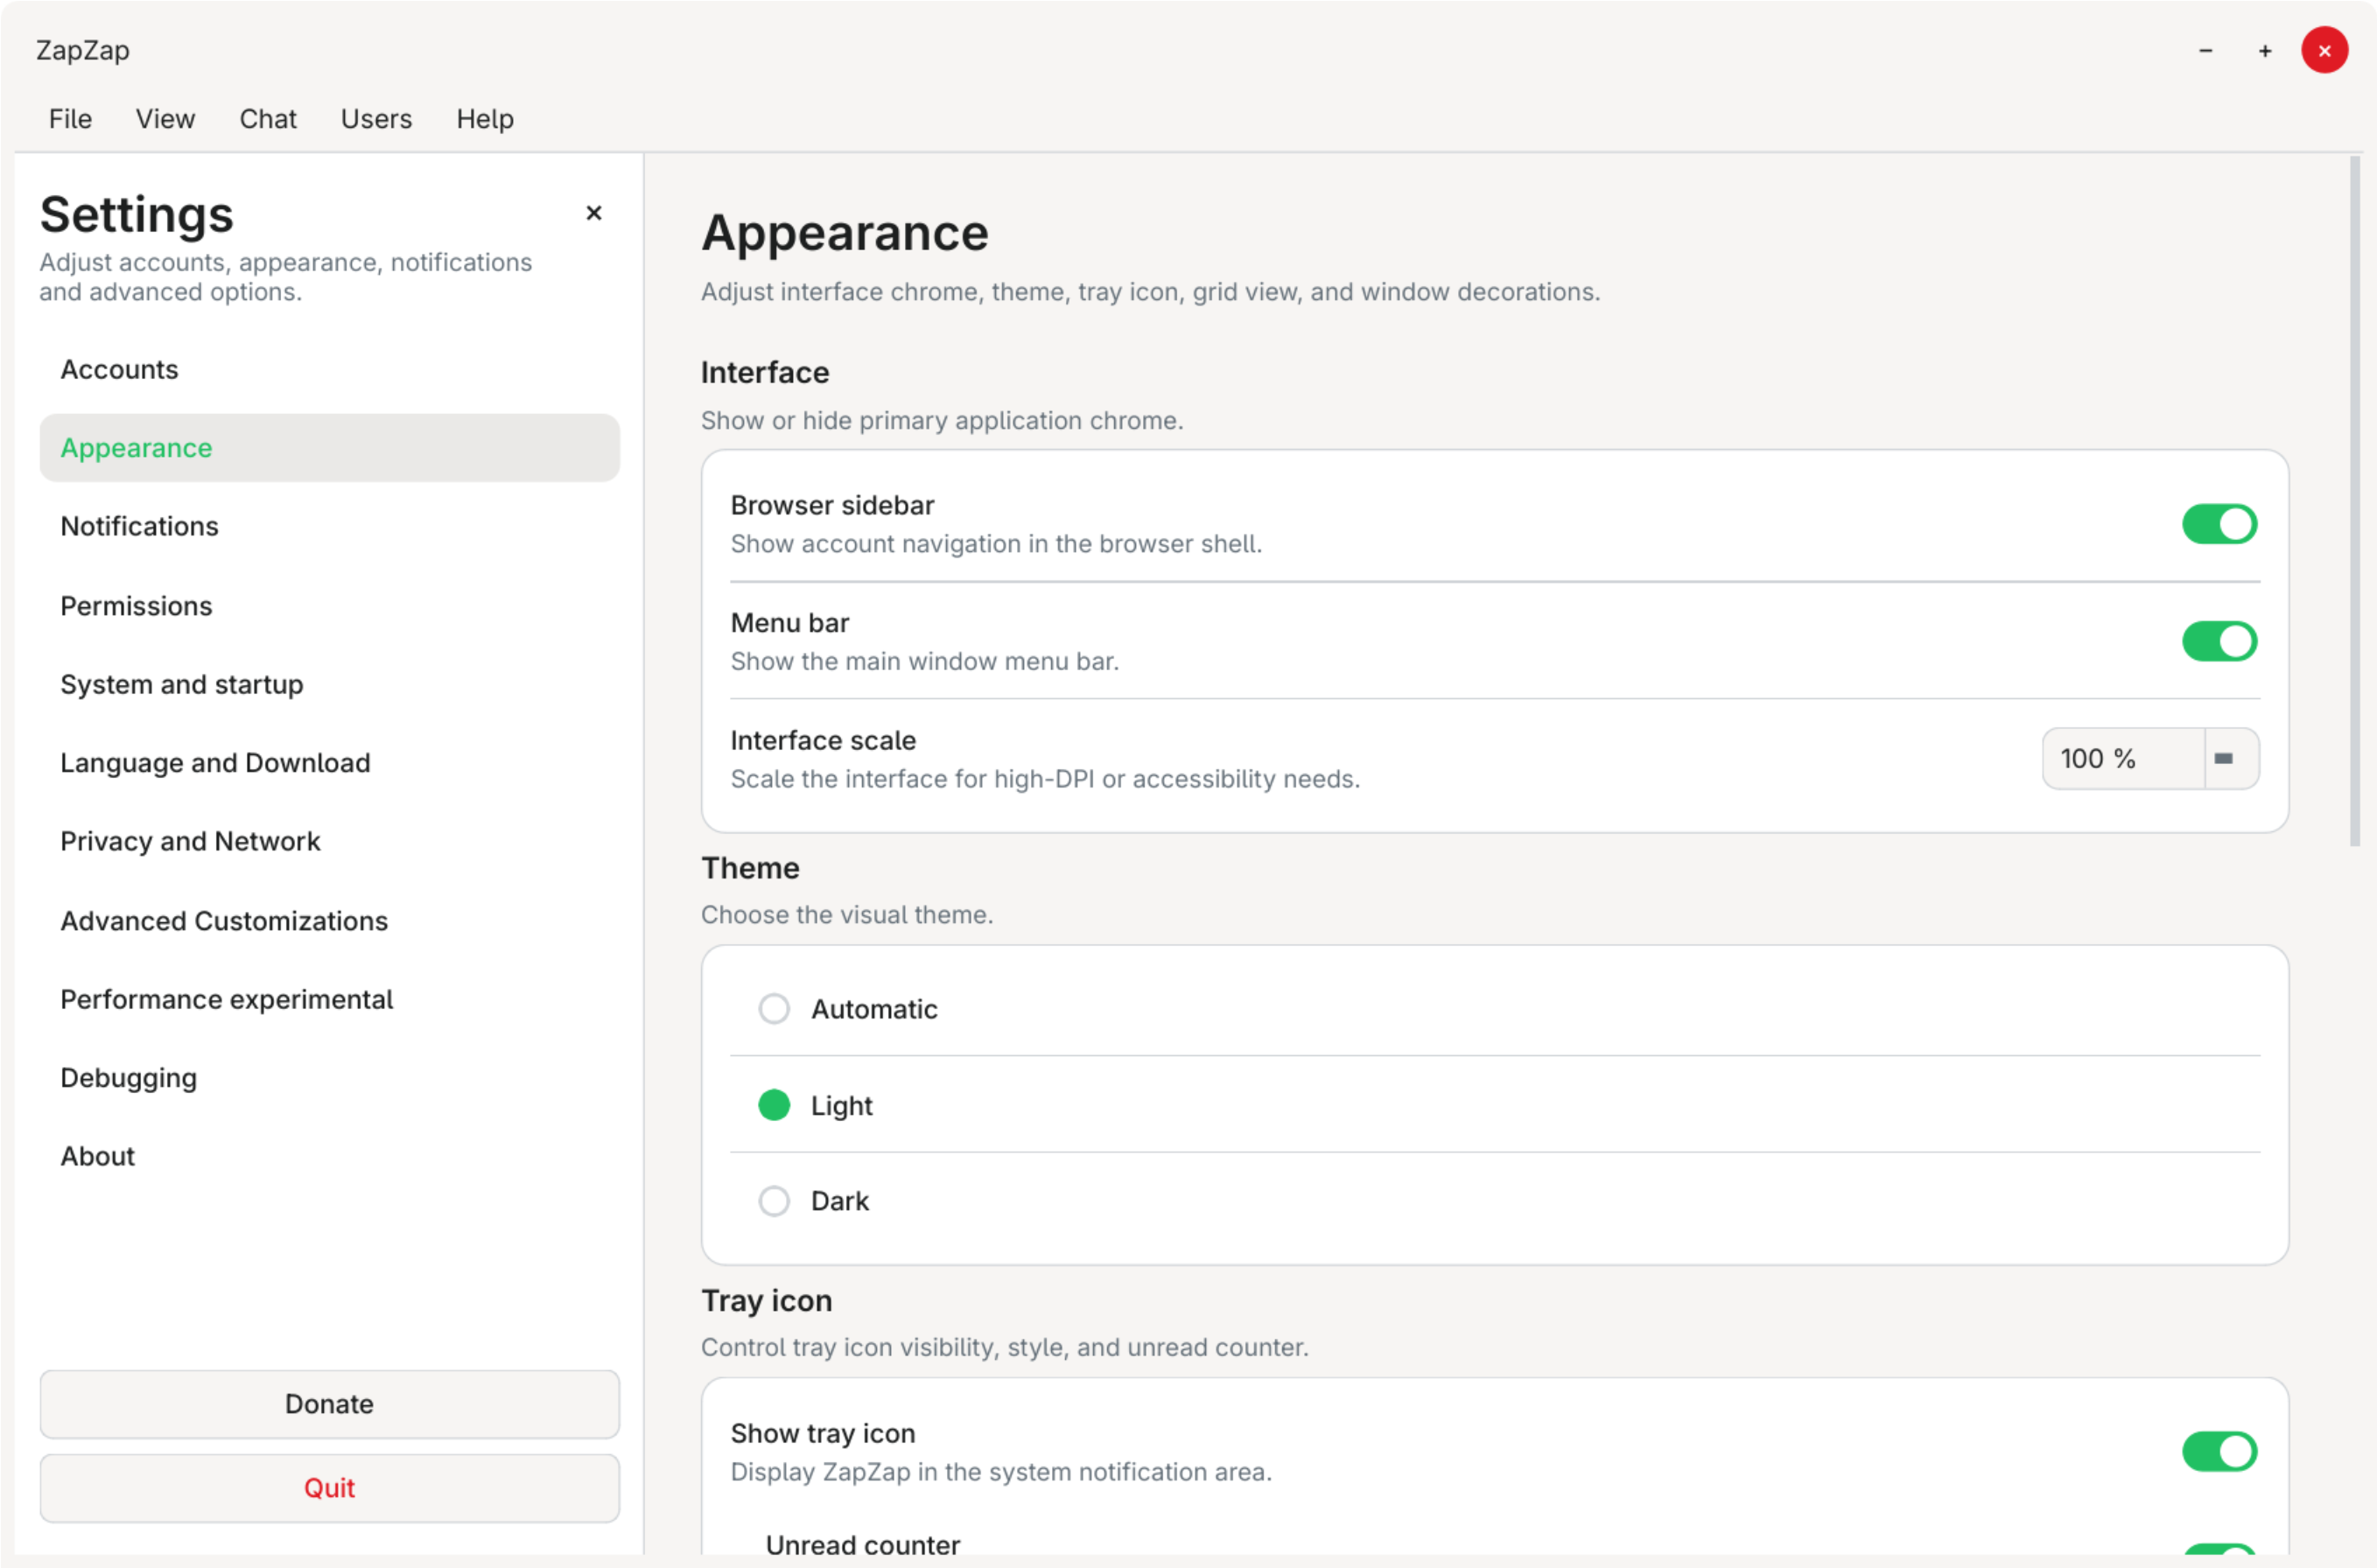Toggle the Show tray icon switch
This screenshot has width=2377, height=1568.
[2218, 1451]
